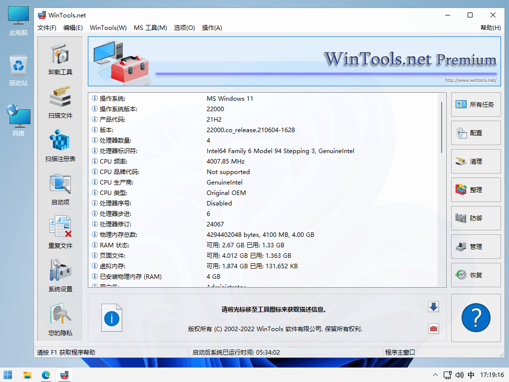Click the blue info document icon
The width and height of the screenshot is (509, 382).
(112, 318)
